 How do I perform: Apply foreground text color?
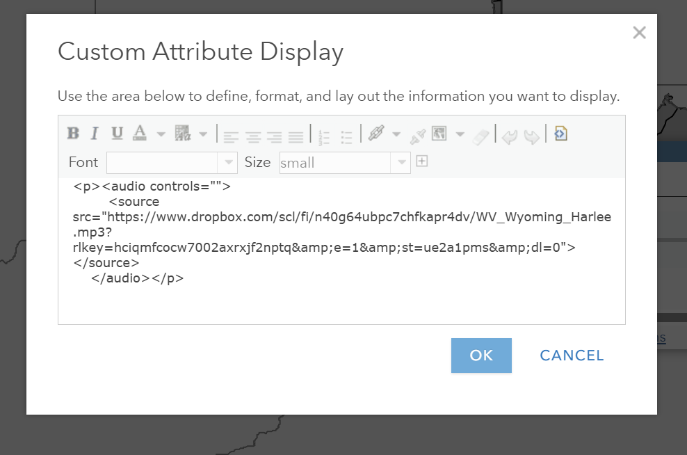[140, 134]
